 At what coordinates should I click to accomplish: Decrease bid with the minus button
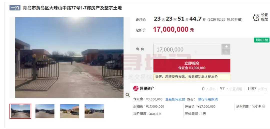coord(226,52)
